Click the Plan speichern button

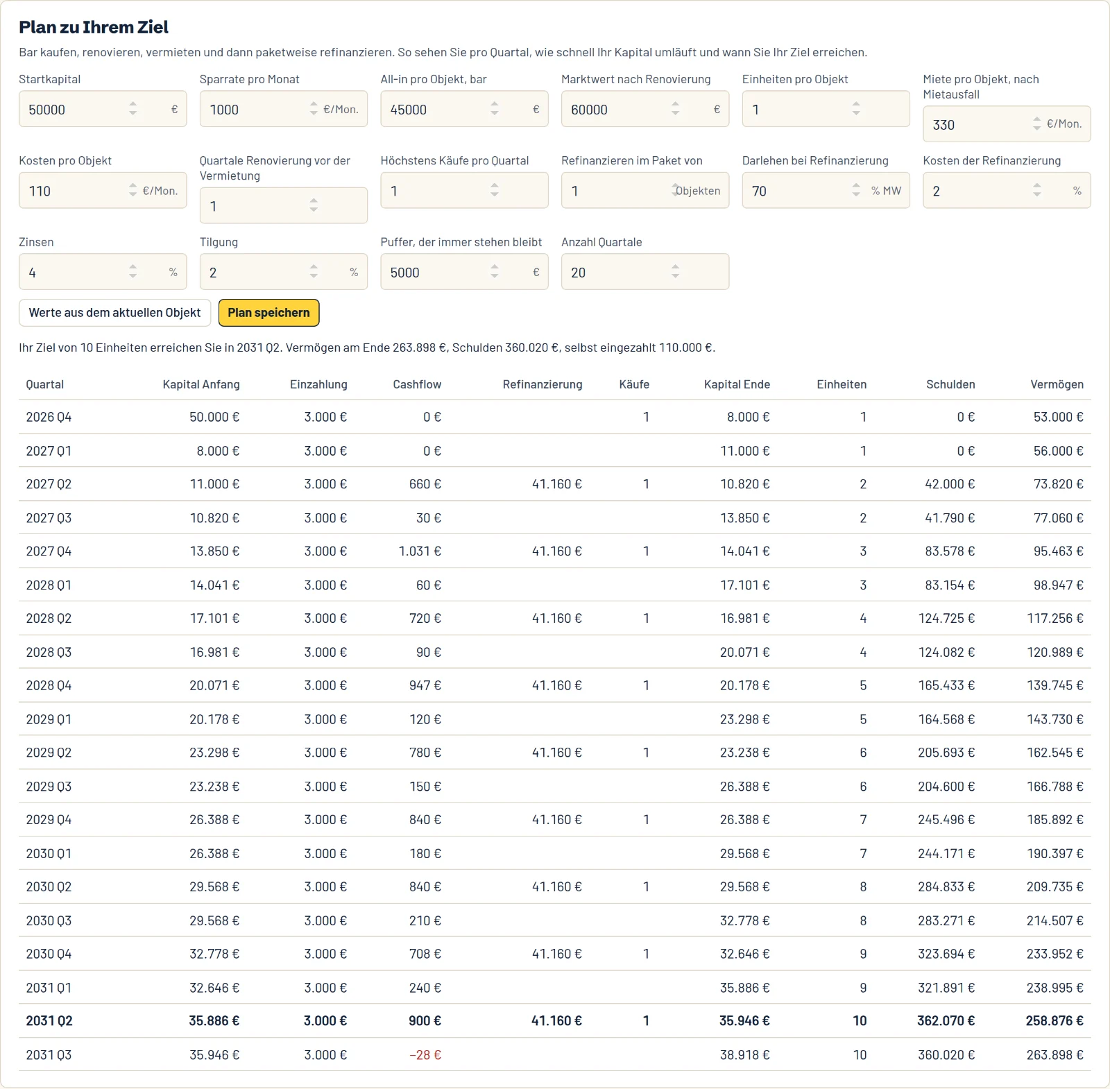pyautogui.click(x=268, y=313)
